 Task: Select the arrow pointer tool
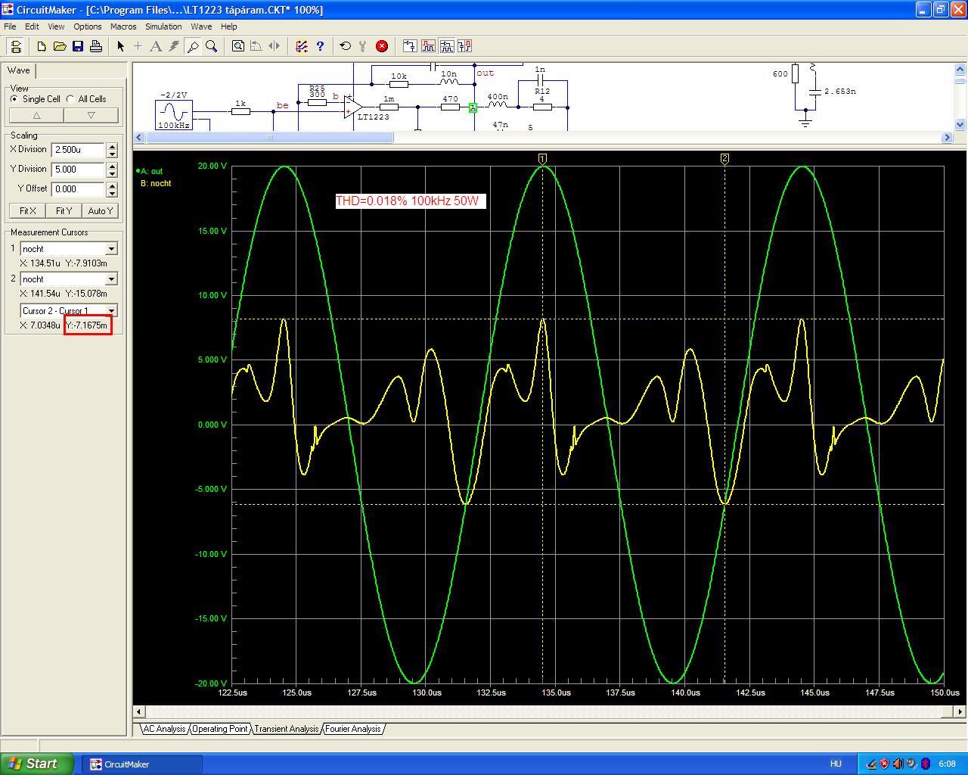[x=120, y=46]
